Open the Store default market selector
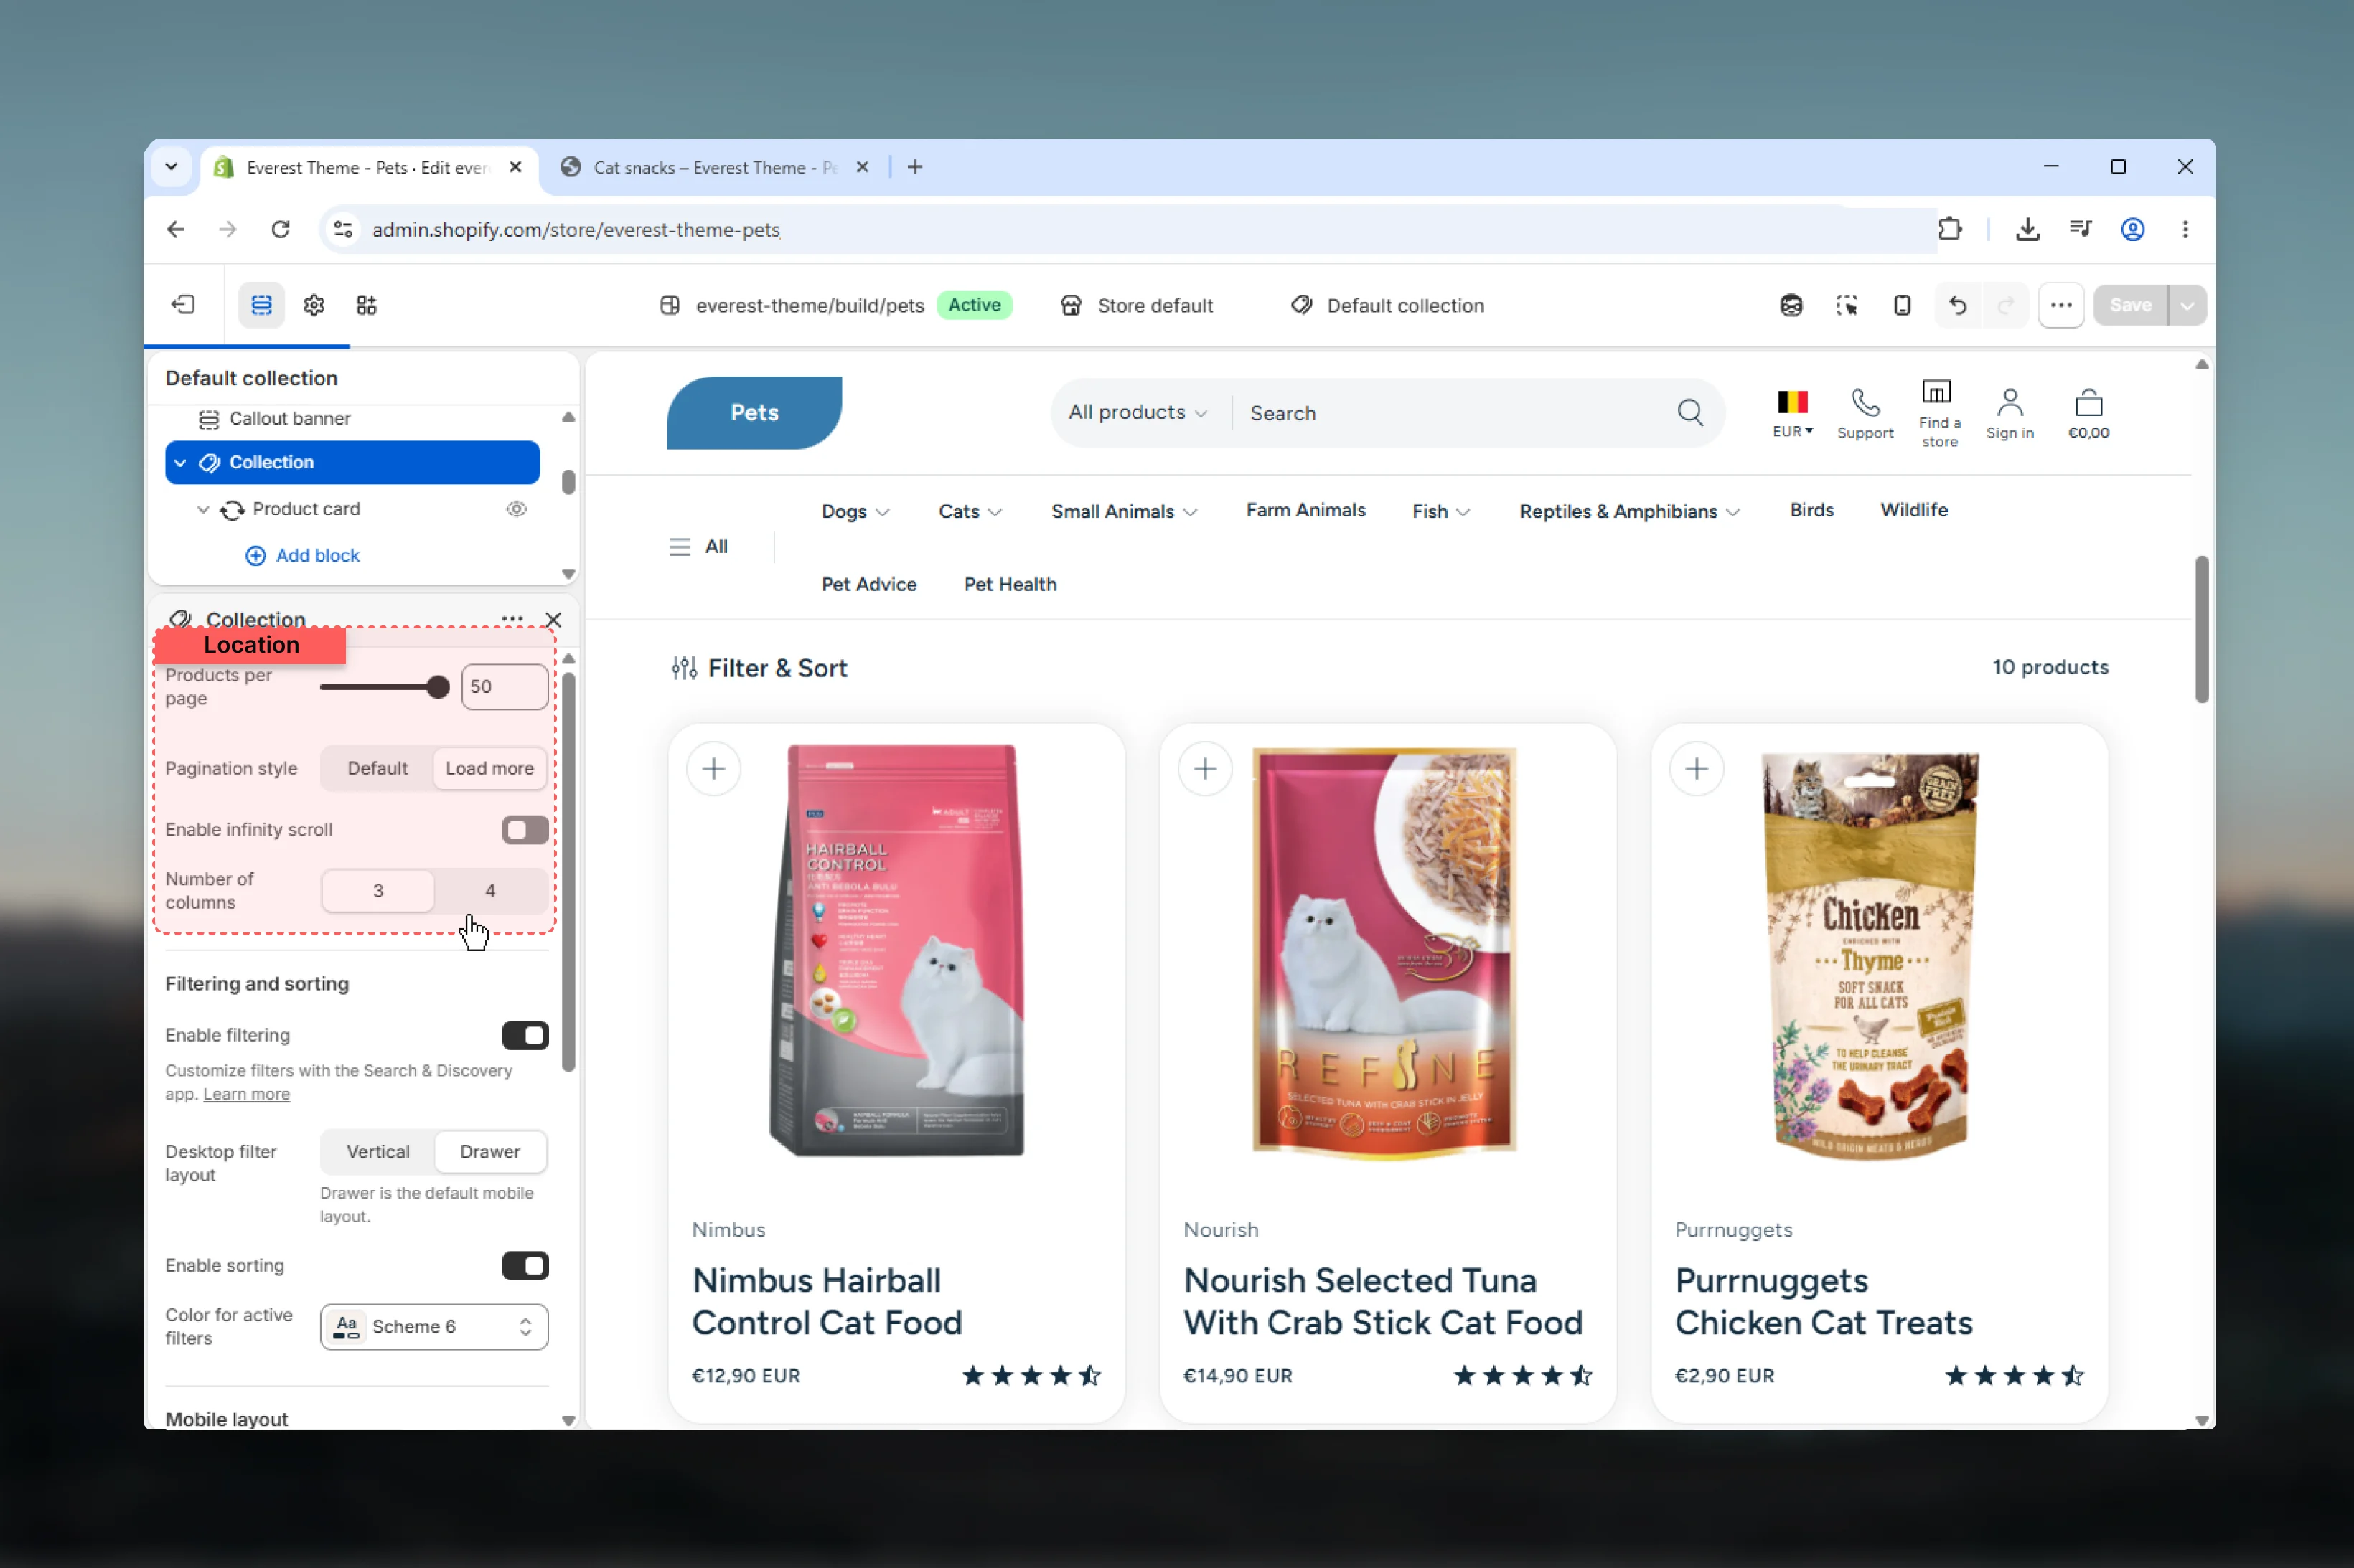 [x=1137, y=305]
